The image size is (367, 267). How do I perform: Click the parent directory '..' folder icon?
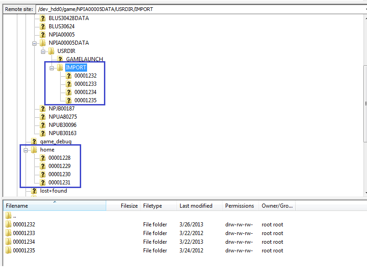(x=8, y=215)
